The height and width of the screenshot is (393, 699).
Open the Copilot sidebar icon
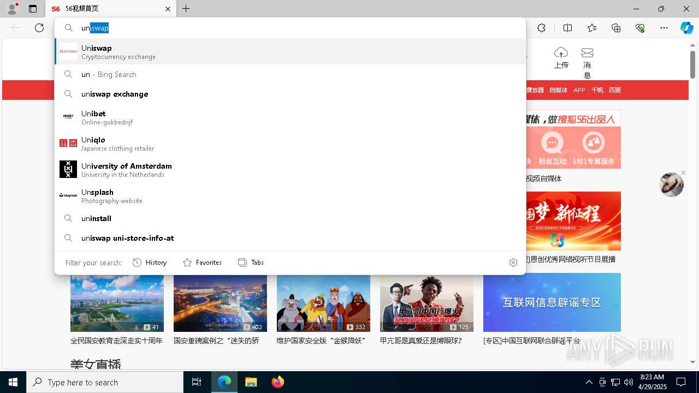click(686, 28)
